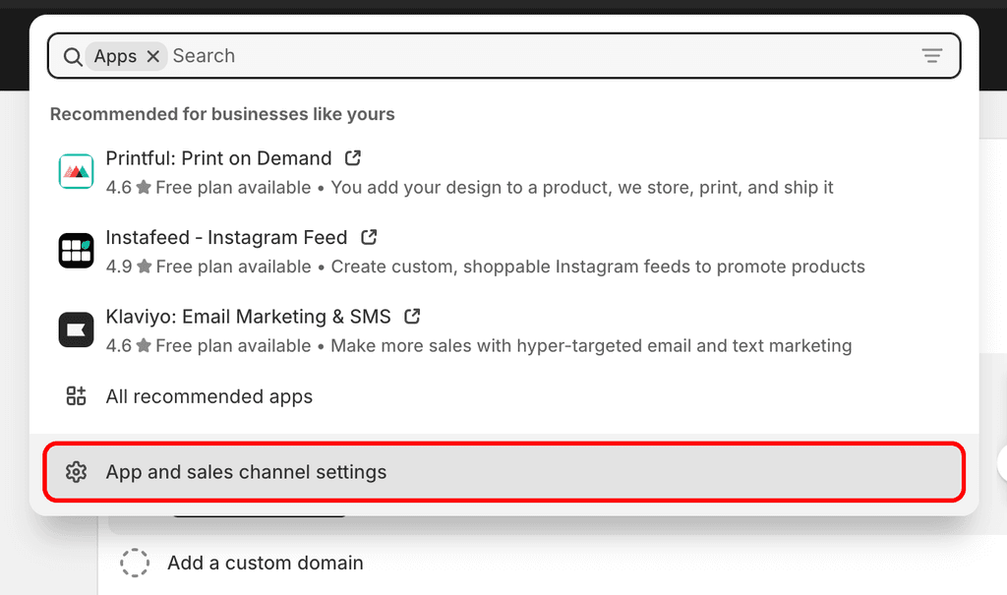Remove the Apps filter chip

click(x=153, y=56)
